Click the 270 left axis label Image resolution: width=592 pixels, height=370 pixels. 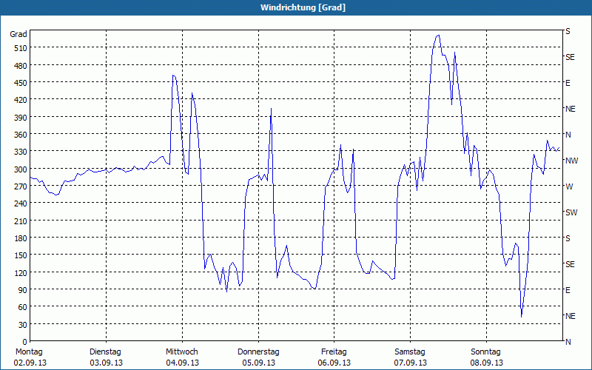pos(21,186)
